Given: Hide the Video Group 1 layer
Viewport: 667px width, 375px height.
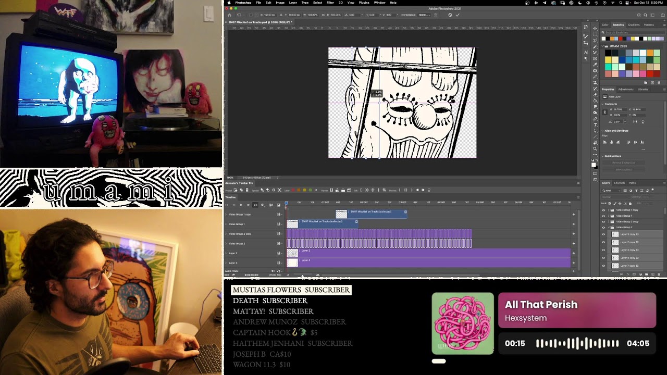Looking at the screenshot, I should click(603, 216).
